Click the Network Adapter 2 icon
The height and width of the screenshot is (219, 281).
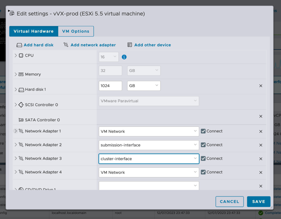tap(21, 145)
